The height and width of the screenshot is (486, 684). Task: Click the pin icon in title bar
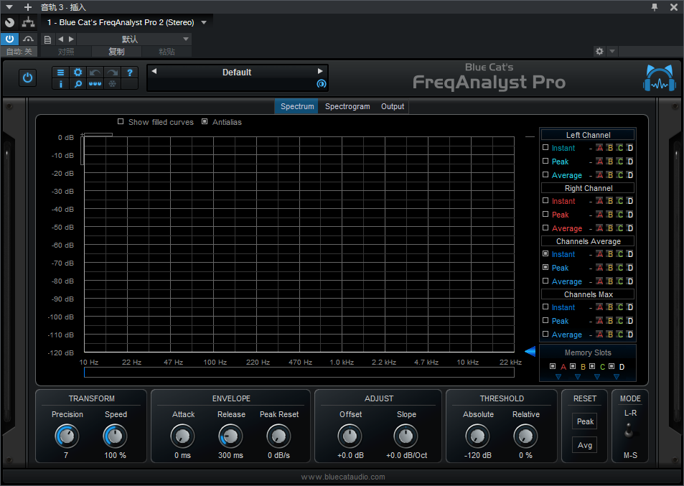(654, 6)
